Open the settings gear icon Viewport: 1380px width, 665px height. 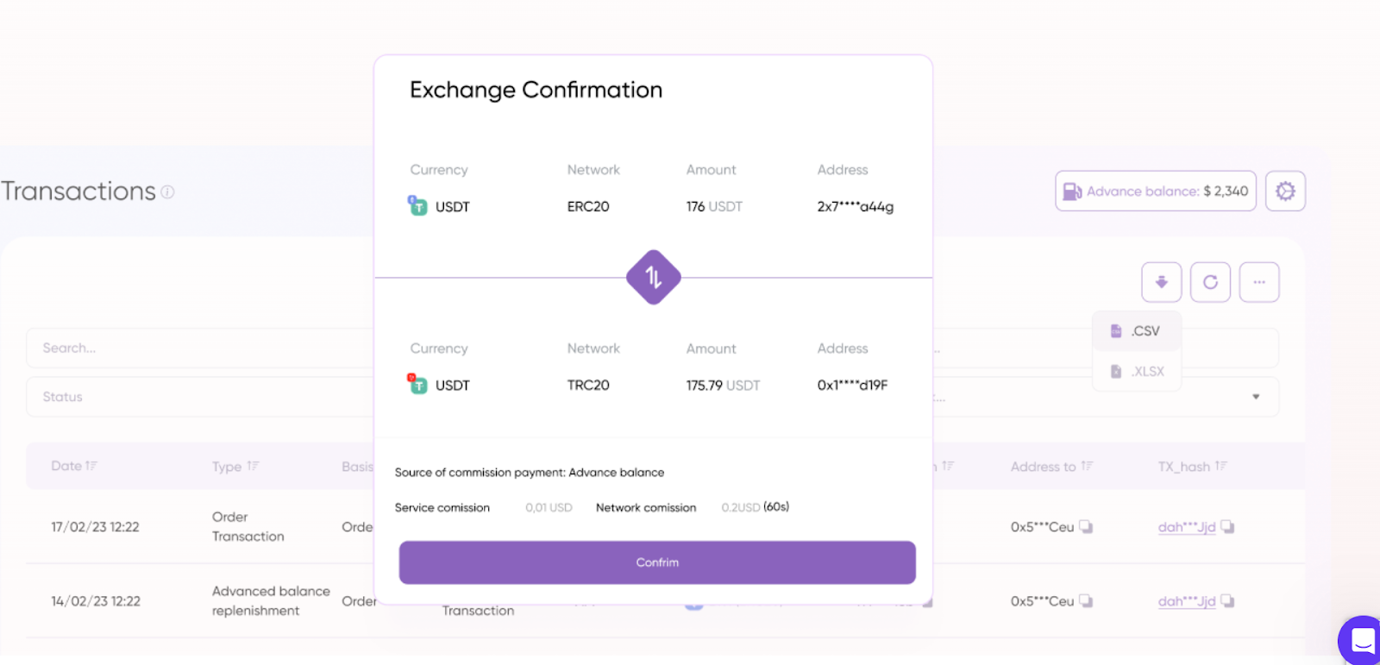point(1285,191)
